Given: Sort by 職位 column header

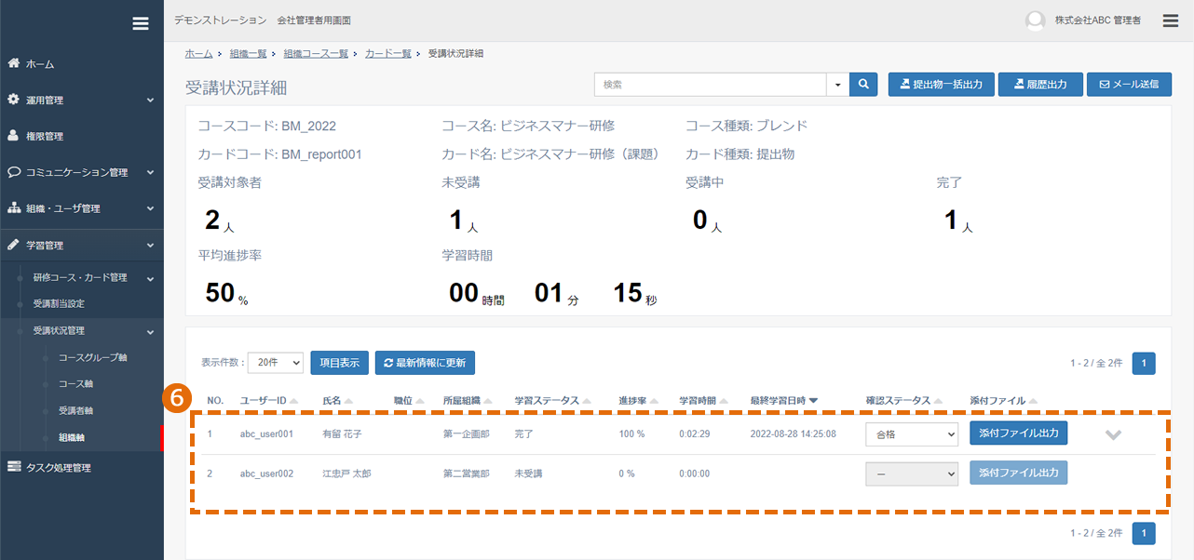Looking at the screenshot, I should pos(408,401).
